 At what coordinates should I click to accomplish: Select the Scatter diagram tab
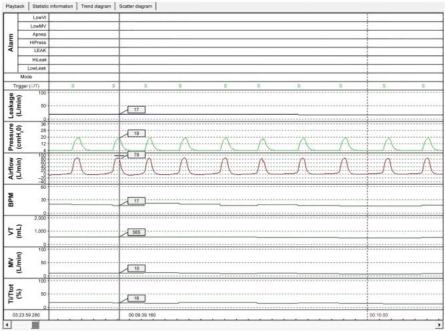click(135, 6)
